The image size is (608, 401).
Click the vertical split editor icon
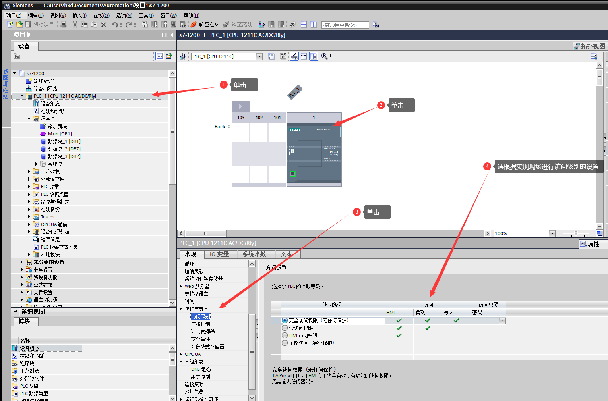tap(314, 25)
